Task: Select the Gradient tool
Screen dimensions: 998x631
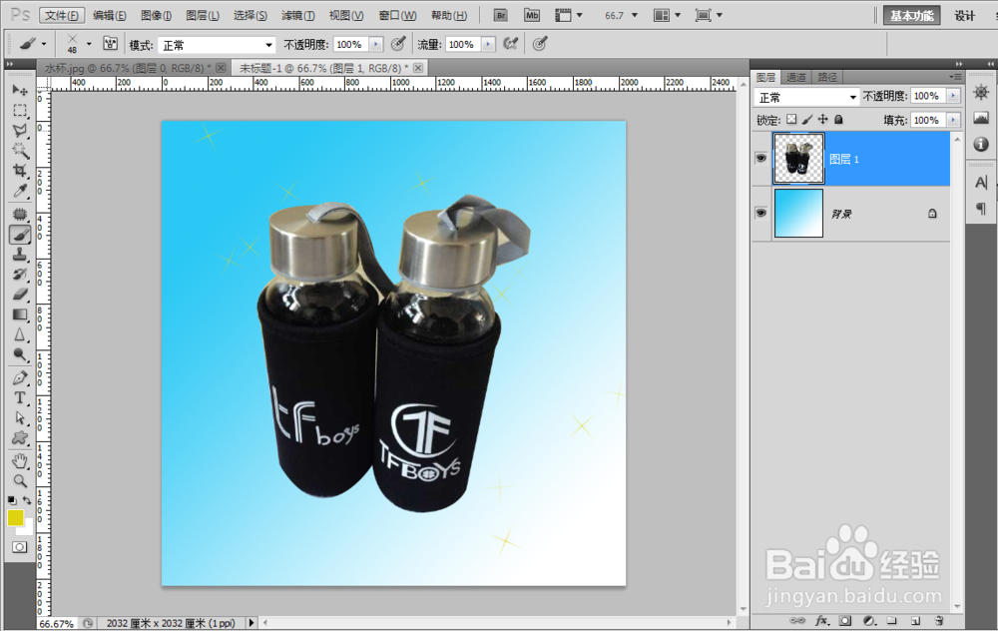Action: click(x=20, y=315)
